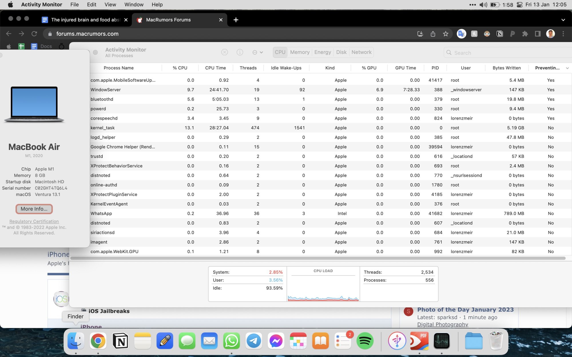572x357 pixels.
Task: Switch to the Network tab
Action: point(361,52)
